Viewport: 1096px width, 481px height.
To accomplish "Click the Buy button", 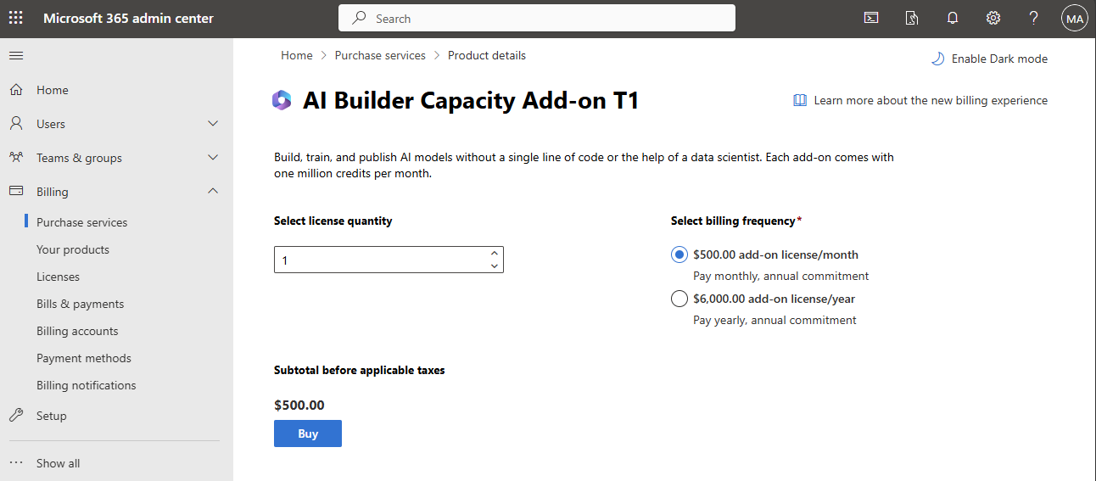I will coord(308,433).
